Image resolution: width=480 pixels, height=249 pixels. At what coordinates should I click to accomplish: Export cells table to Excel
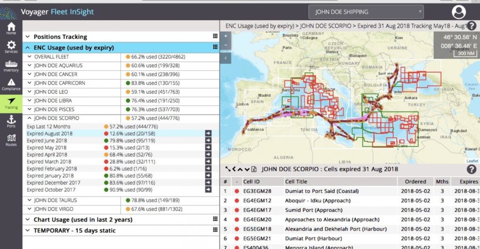254,169
